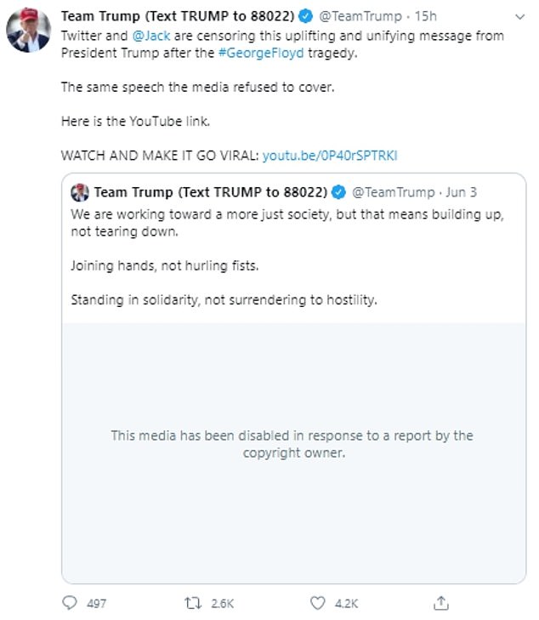Click the 15h timestamp of tweet
The width and height of the screenshot is (539, 620).
pos(426,16)
